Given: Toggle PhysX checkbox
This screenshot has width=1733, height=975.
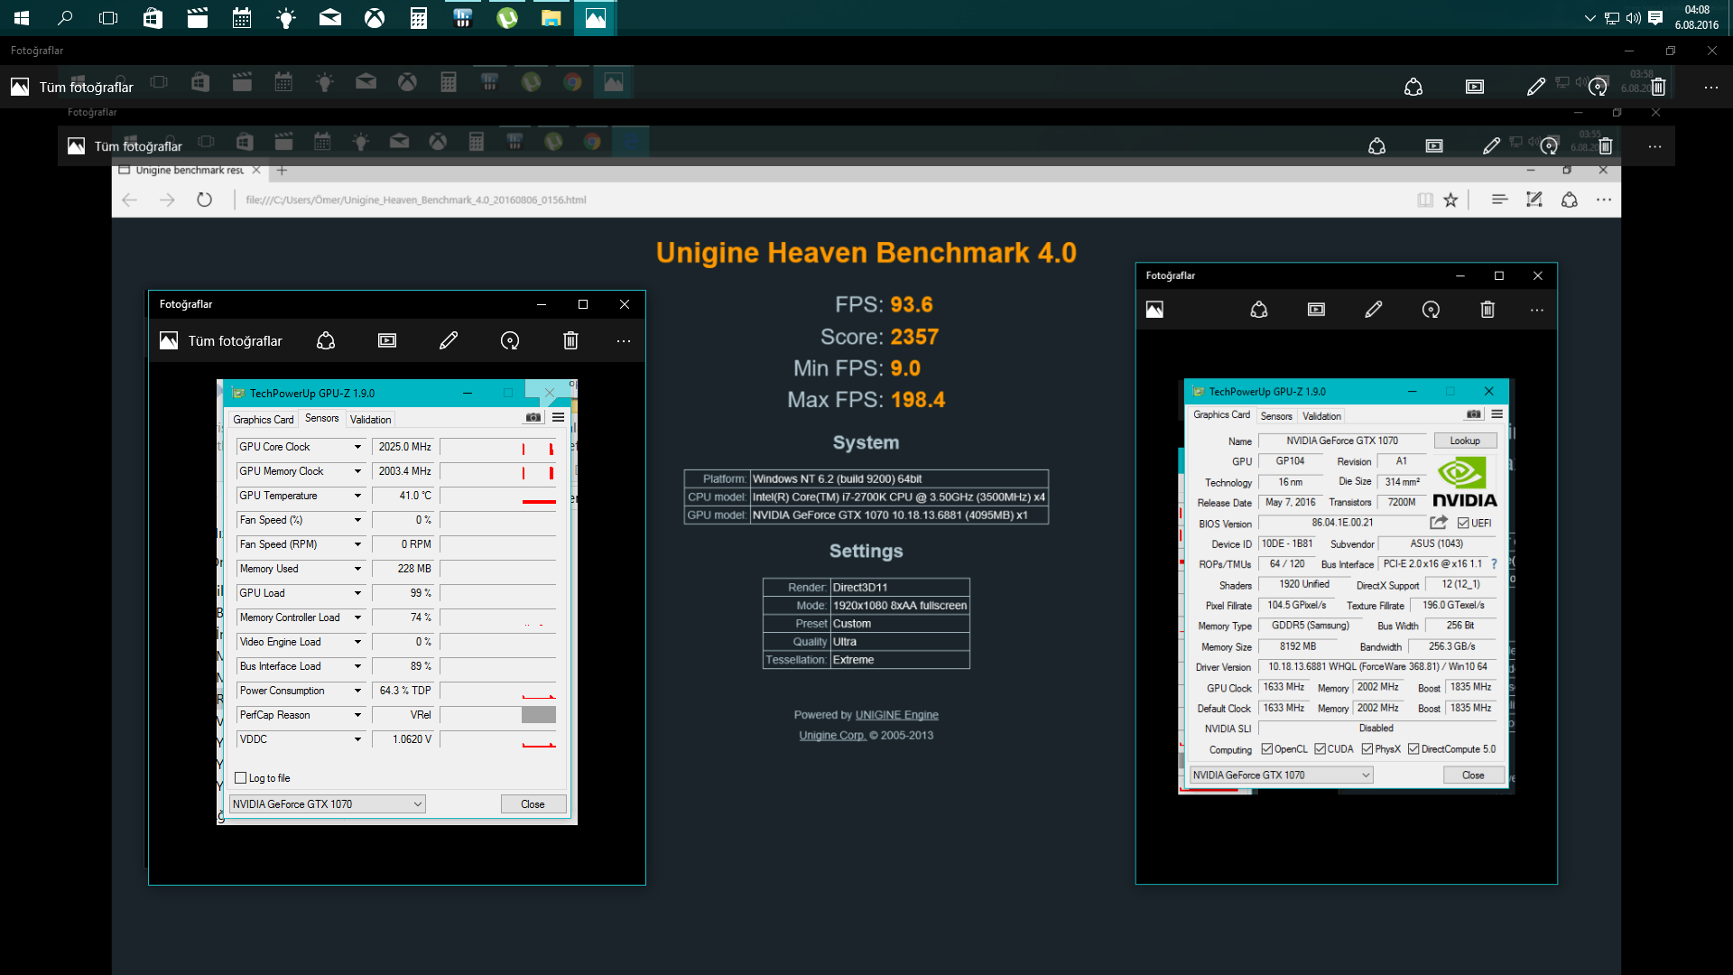Looking at the screenshot, I should (x=1367, y=749).
